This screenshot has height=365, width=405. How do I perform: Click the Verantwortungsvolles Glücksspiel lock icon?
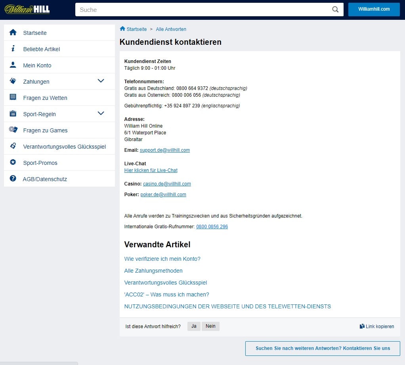click(x=13, y=146)
